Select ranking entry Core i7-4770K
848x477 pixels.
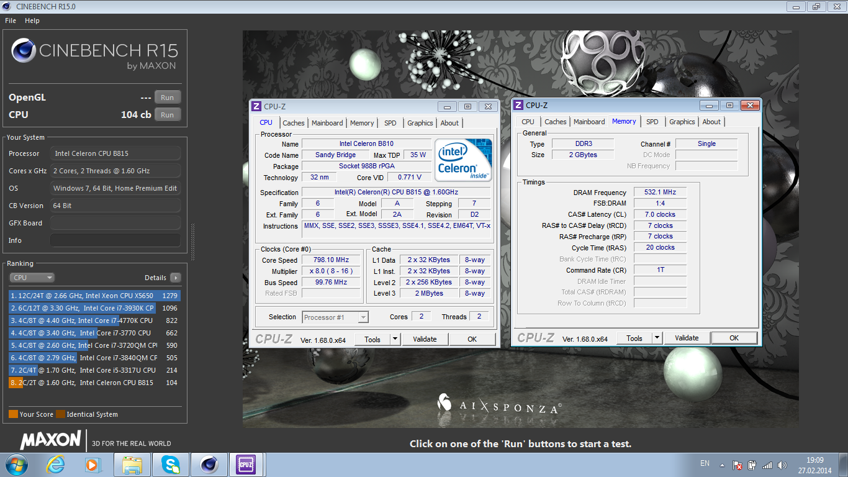[x=94, y=320]
